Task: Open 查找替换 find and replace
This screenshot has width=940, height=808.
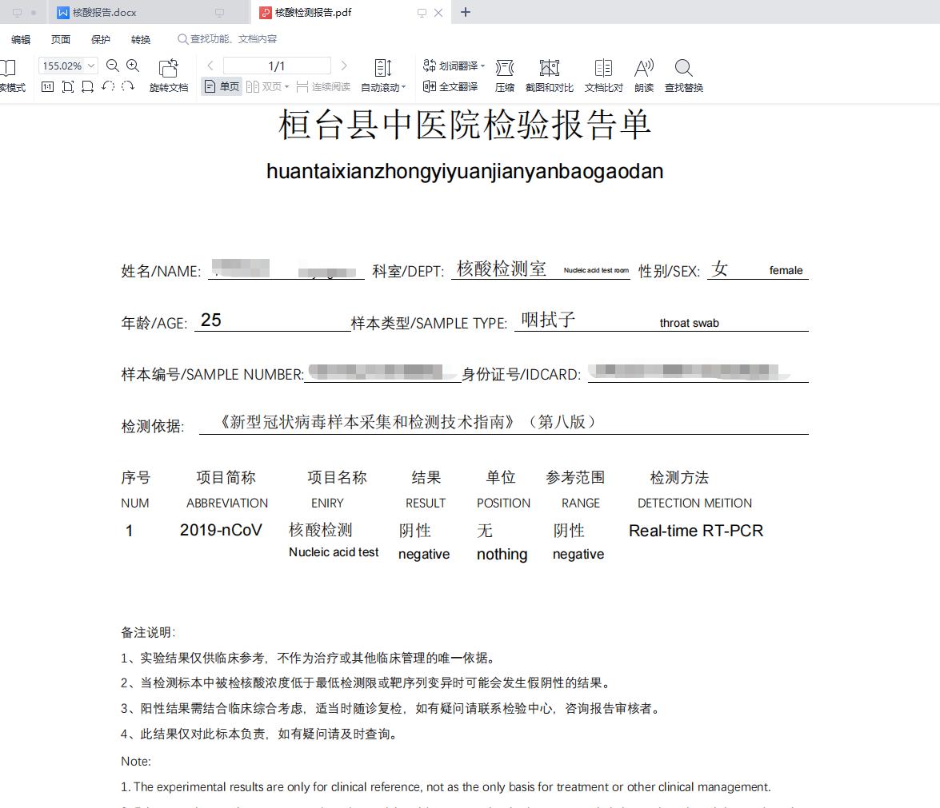Action: point(683,74)
